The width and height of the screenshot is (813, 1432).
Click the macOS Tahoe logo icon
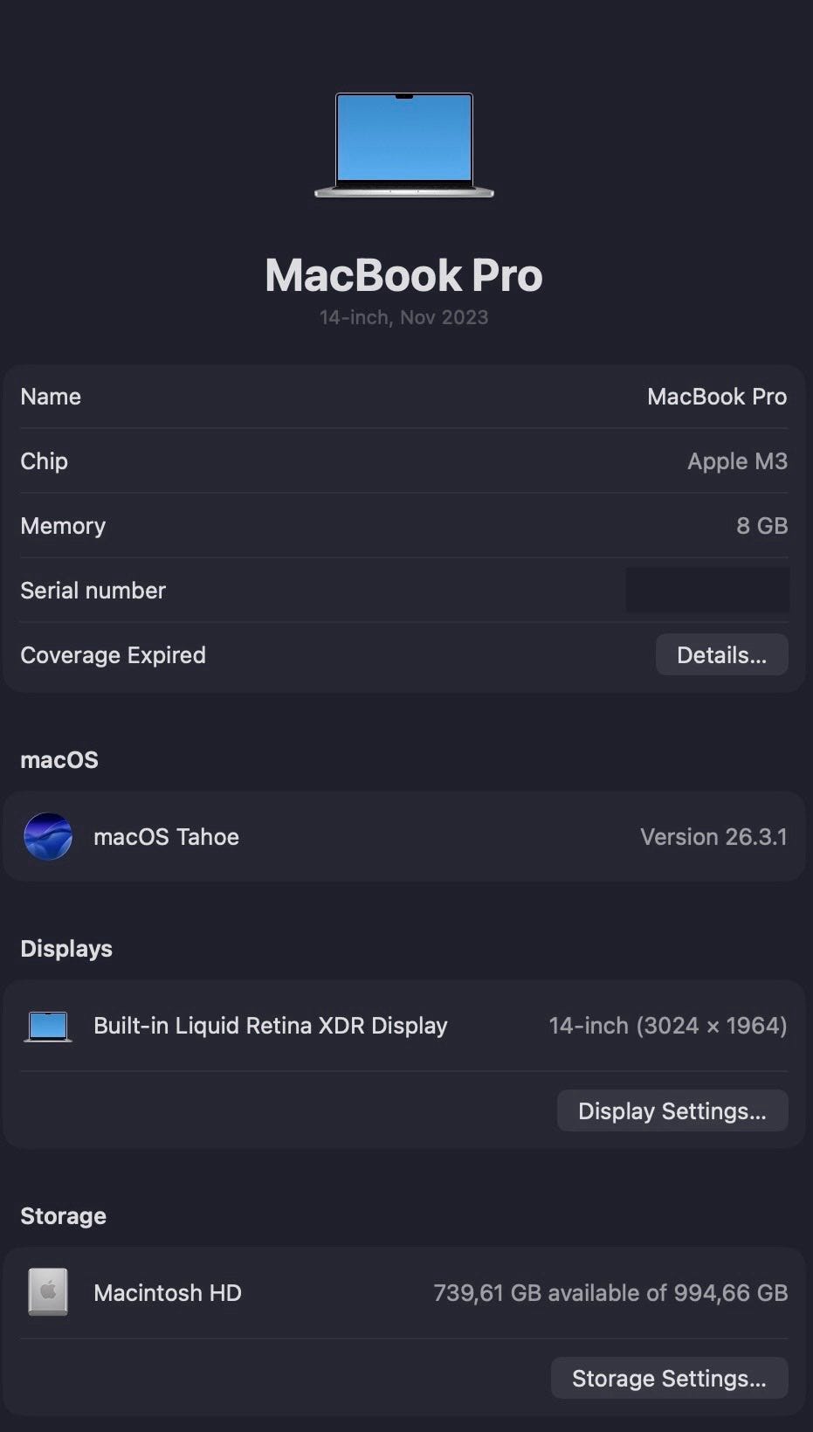tap(48, 836)
